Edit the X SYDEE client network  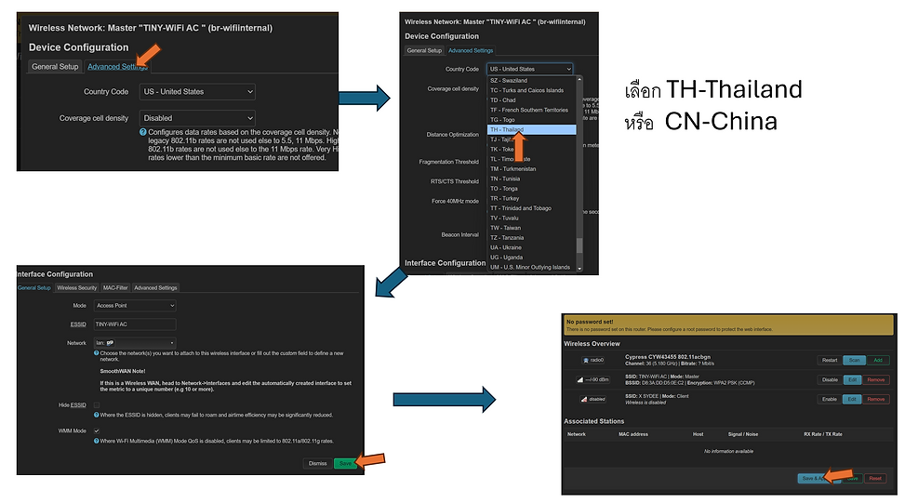[852, 399]
